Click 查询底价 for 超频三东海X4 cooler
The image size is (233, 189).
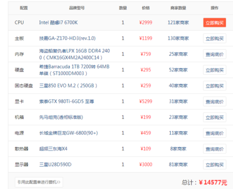[x=214, y=149]
